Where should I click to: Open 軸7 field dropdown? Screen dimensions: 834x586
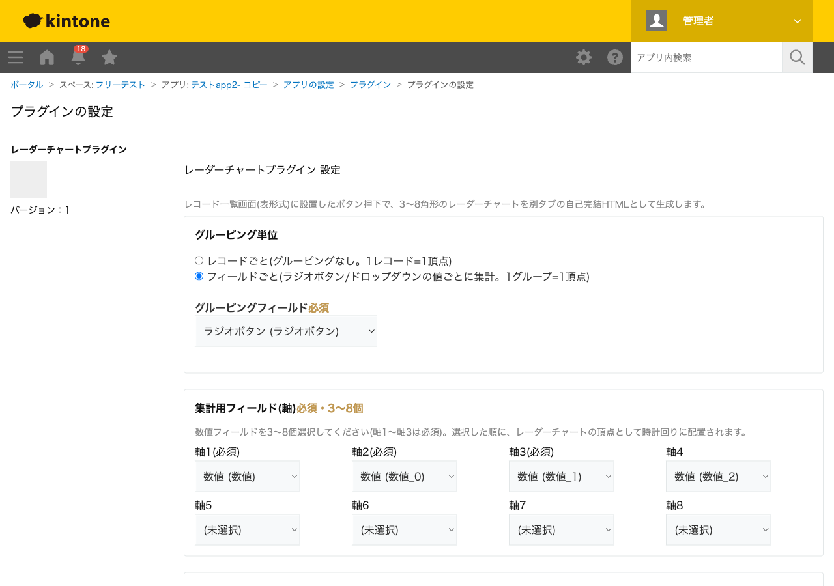[562, 529]
